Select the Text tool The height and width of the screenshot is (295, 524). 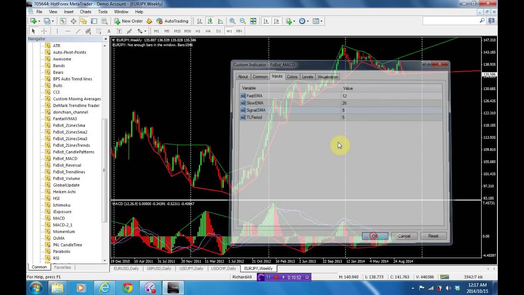[x=109, y=31]
